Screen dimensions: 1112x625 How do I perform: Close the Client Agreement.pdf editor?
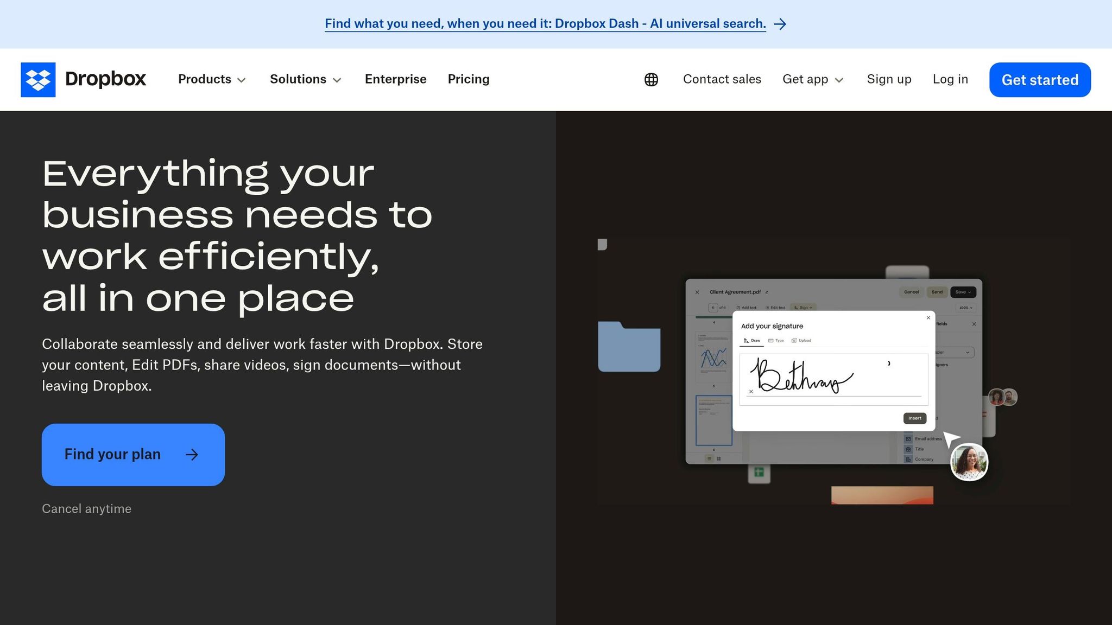pos(697,292)
